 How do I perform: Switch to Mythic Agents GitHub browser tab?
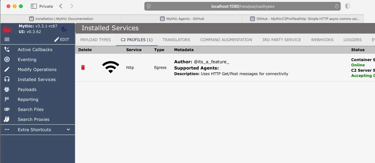coord(182,19)
